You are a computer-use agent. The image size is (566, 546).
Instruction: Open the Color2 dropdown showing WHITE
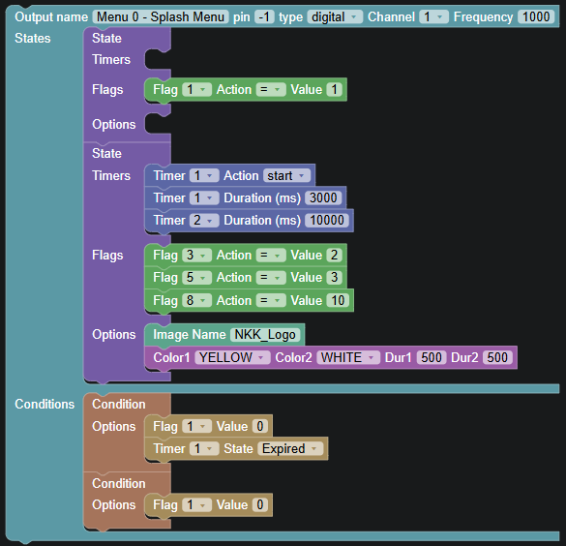(x=348, y=357)
